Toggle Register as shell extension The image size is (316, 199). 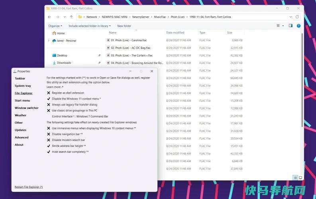65,93
